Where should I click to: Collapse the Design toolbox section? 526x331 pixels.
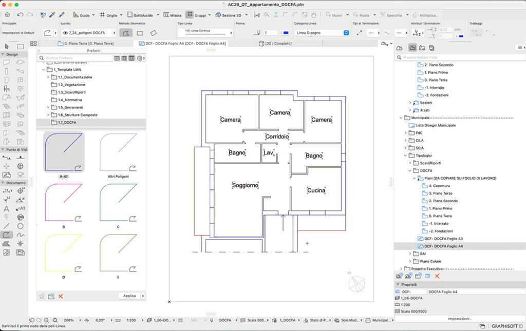pos(3,54)
